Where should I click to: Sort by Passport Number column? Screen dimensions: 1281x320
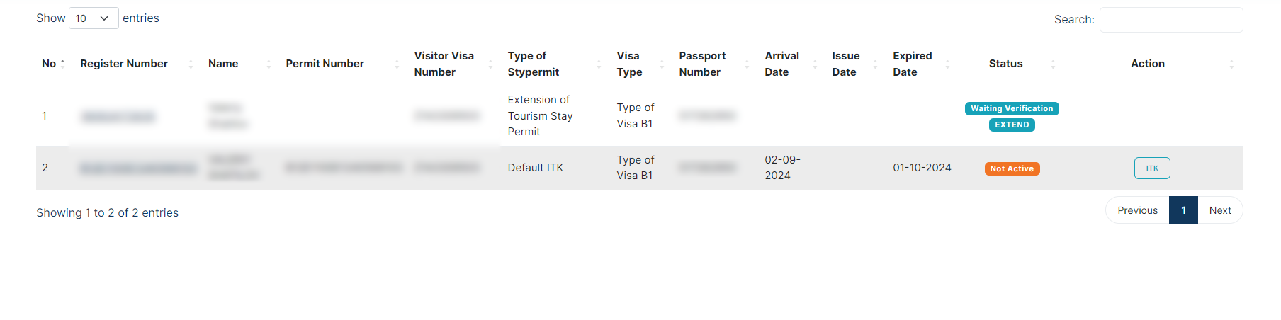(715, 64)
